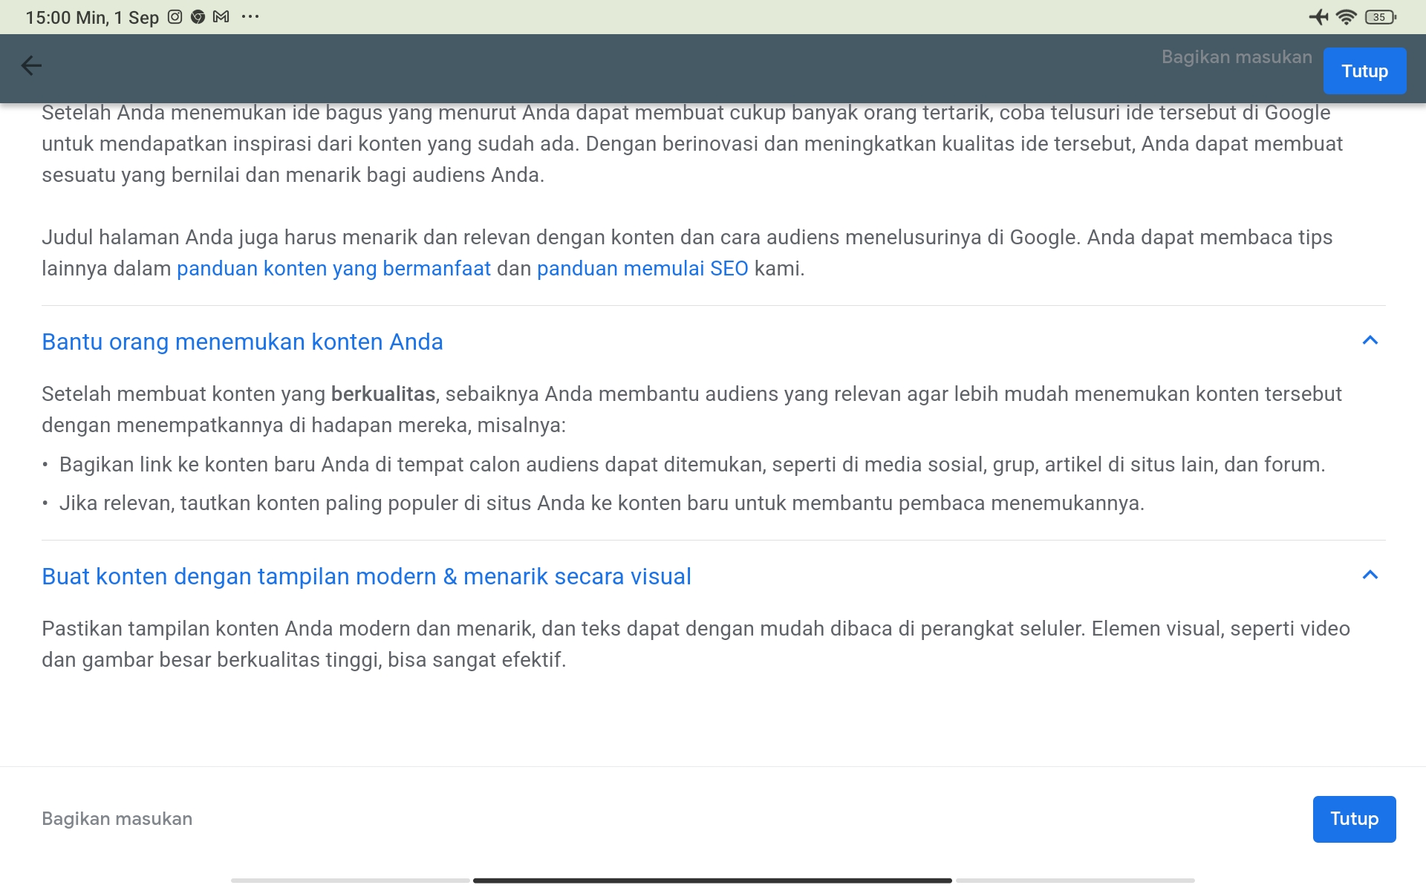Open the Chrome notification icon in status bar

click(x=198, y=17)
